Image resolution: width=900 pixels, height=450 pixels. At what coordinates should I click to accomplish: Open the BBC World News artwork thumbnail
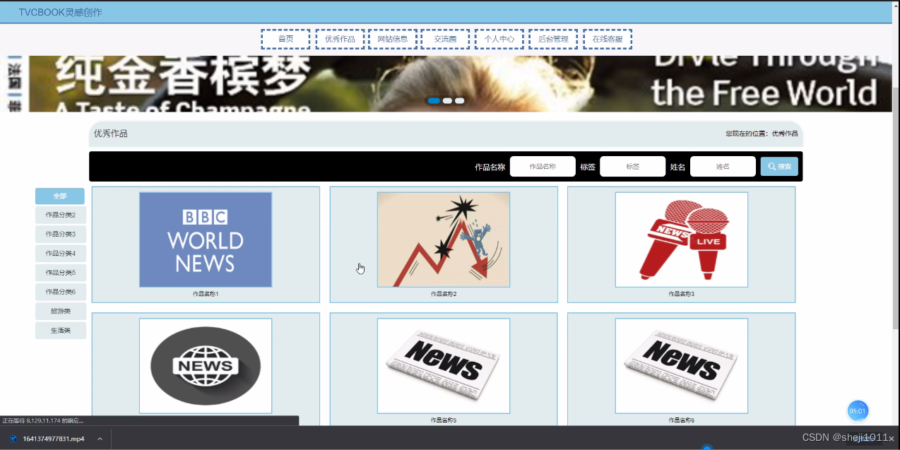(205, 239)
